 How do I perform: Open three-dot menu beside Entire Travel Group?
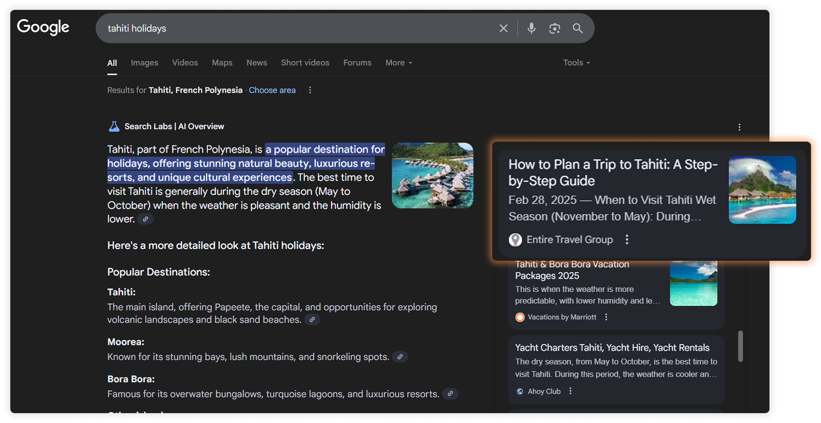pos(627,240)
